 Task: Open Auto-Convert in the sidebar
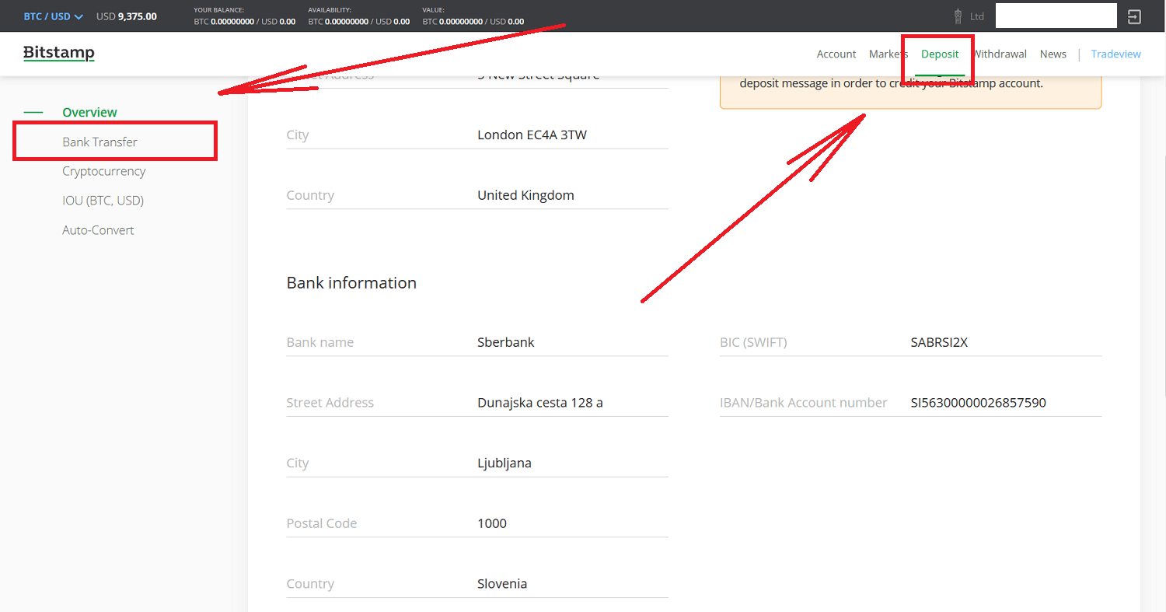98,230
